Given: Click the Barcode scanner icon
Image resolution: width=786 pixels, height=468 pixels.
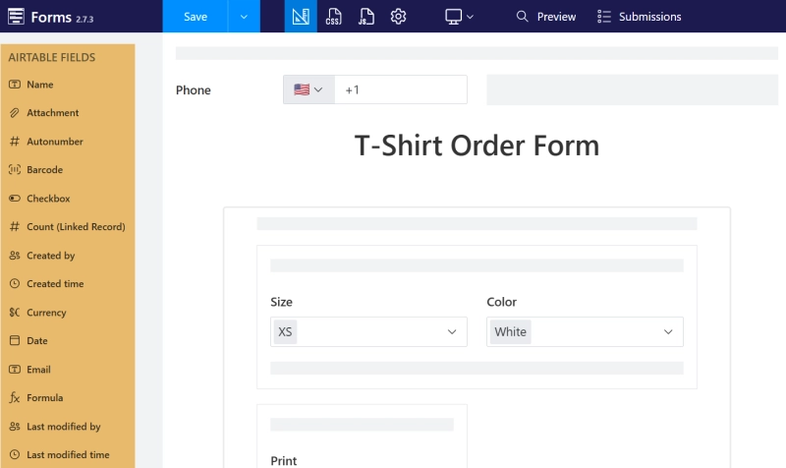Looking at the screenshot, I should coord(15,169).
